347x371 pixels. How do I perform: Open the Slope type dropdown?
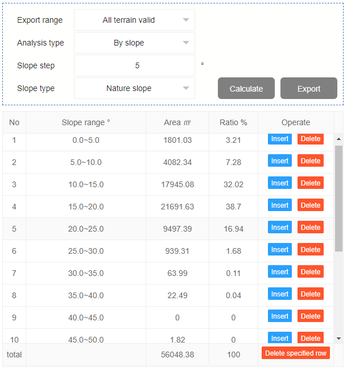pos(134,88)
